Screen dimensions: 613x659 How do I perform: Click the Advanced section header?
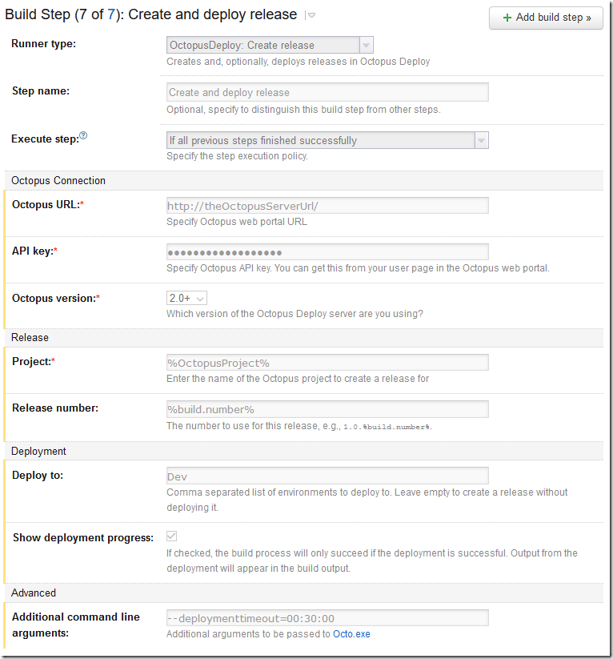34,593
